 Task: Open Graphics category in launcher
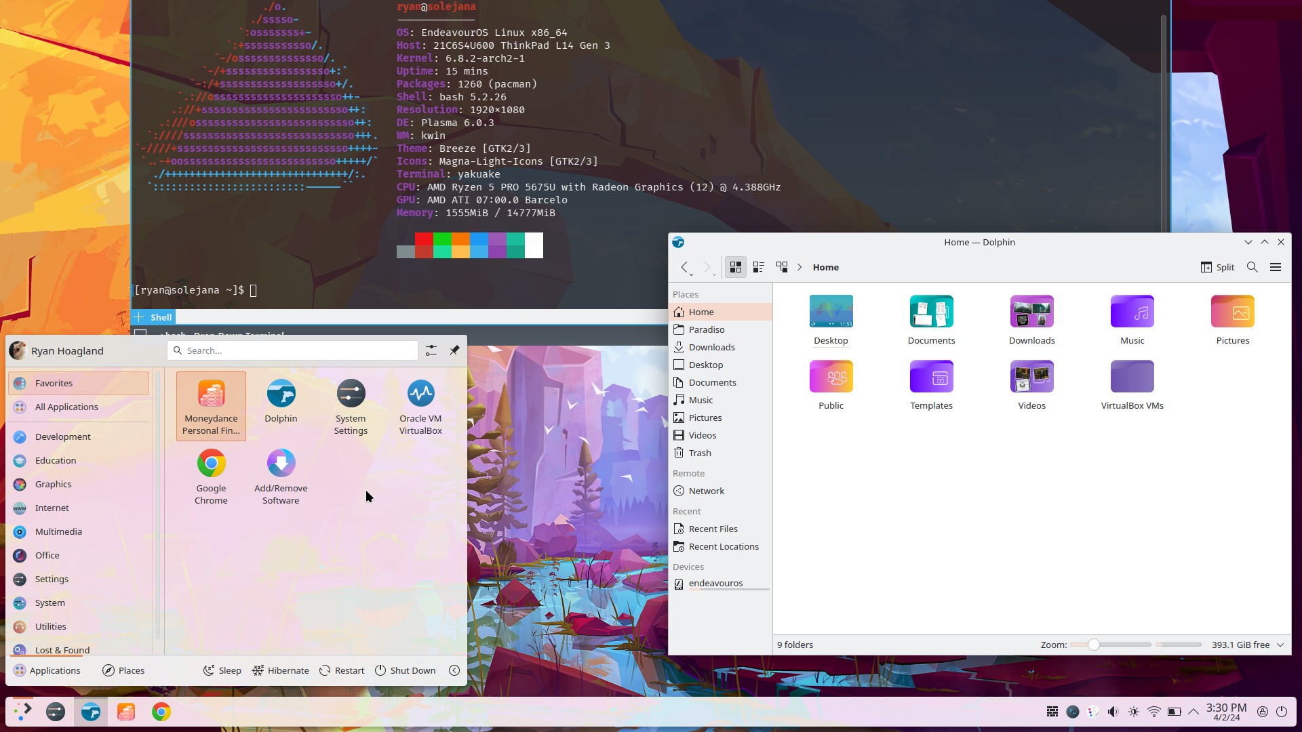click(x=79, y=484)
